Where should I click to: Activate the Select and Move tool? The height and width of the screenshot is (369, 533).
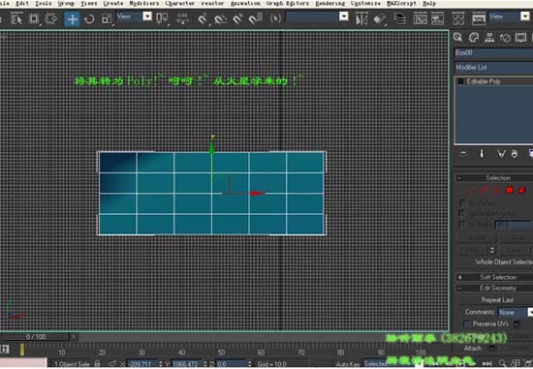72,18
